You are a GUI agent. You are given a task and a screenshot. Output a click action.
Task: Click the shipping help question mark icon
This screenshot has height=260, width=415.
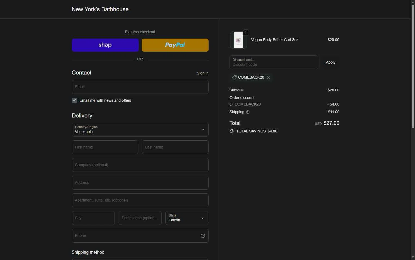(248, 112)
